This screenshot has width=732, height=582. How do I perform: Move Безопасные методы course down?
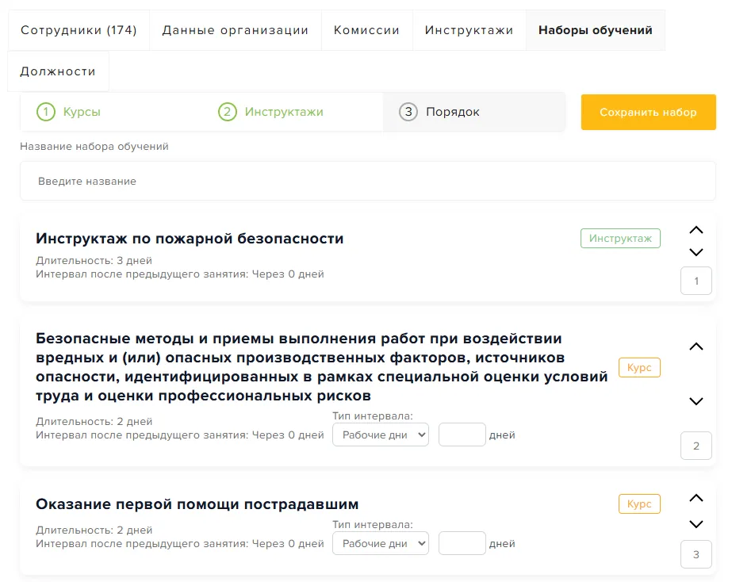pyautogui.click(x=696, y=401)
